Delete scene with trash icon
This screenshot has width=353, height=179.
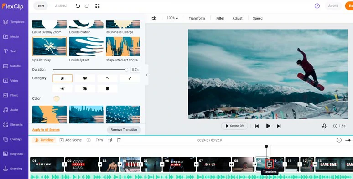pos(119,140)
